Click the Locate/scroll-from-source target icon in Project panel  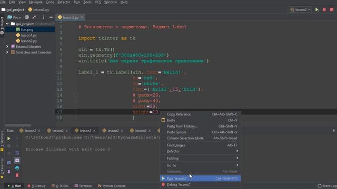pyautogui.click(x=27, y=17)
